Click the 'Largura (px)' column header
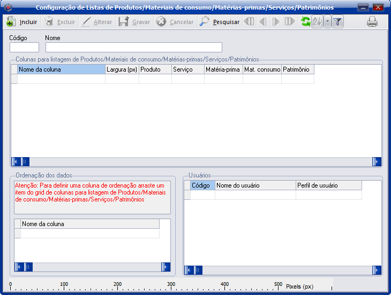The width and height of the screenshot is (391, 295). [122, 69]
